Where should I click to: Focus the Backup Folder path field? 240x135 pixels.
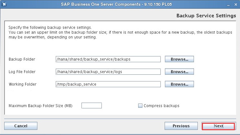pyautogui.click(x=108, y=59)
